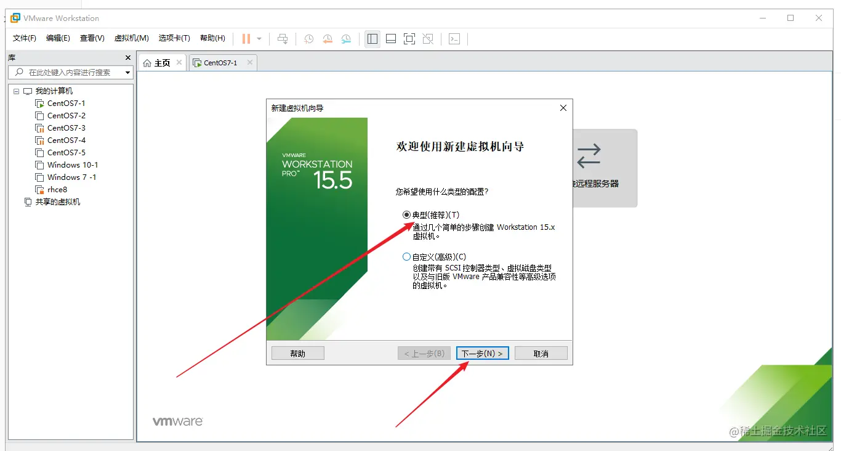Select CentOS7-1 in the library tree
The image size is (841, 451).
[x=66, y=104]
